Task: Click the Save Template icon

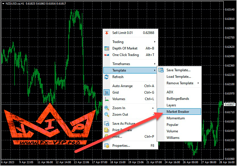Action: (161, 70)
